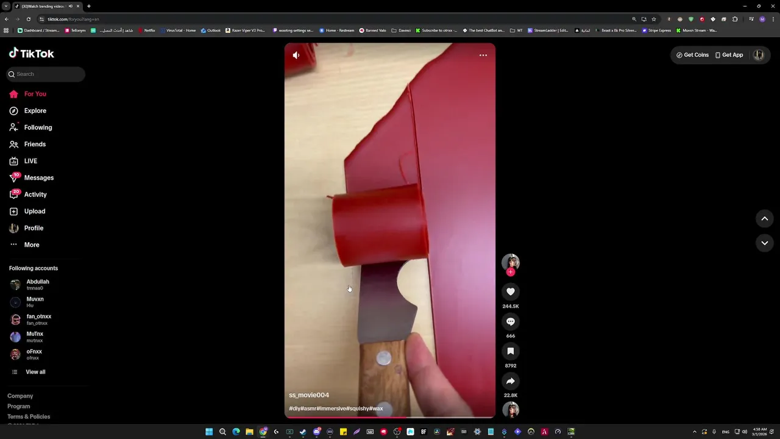Follow the creator with red plus

pos(511,273)
